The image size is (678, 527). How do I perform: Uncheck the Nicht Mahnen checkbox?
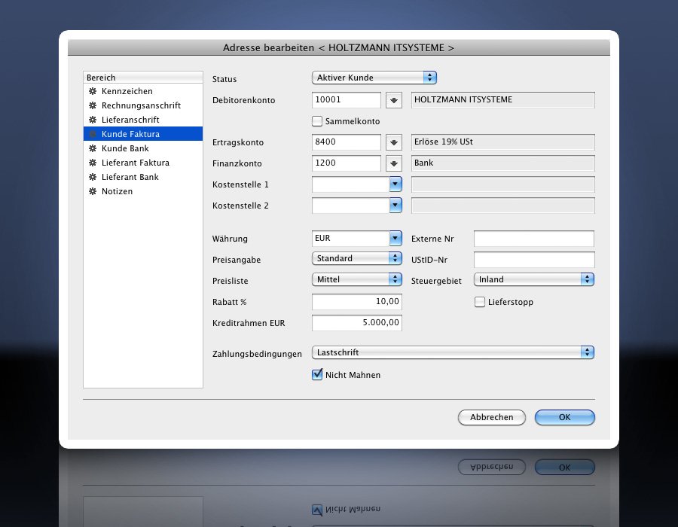pos(317,374)
